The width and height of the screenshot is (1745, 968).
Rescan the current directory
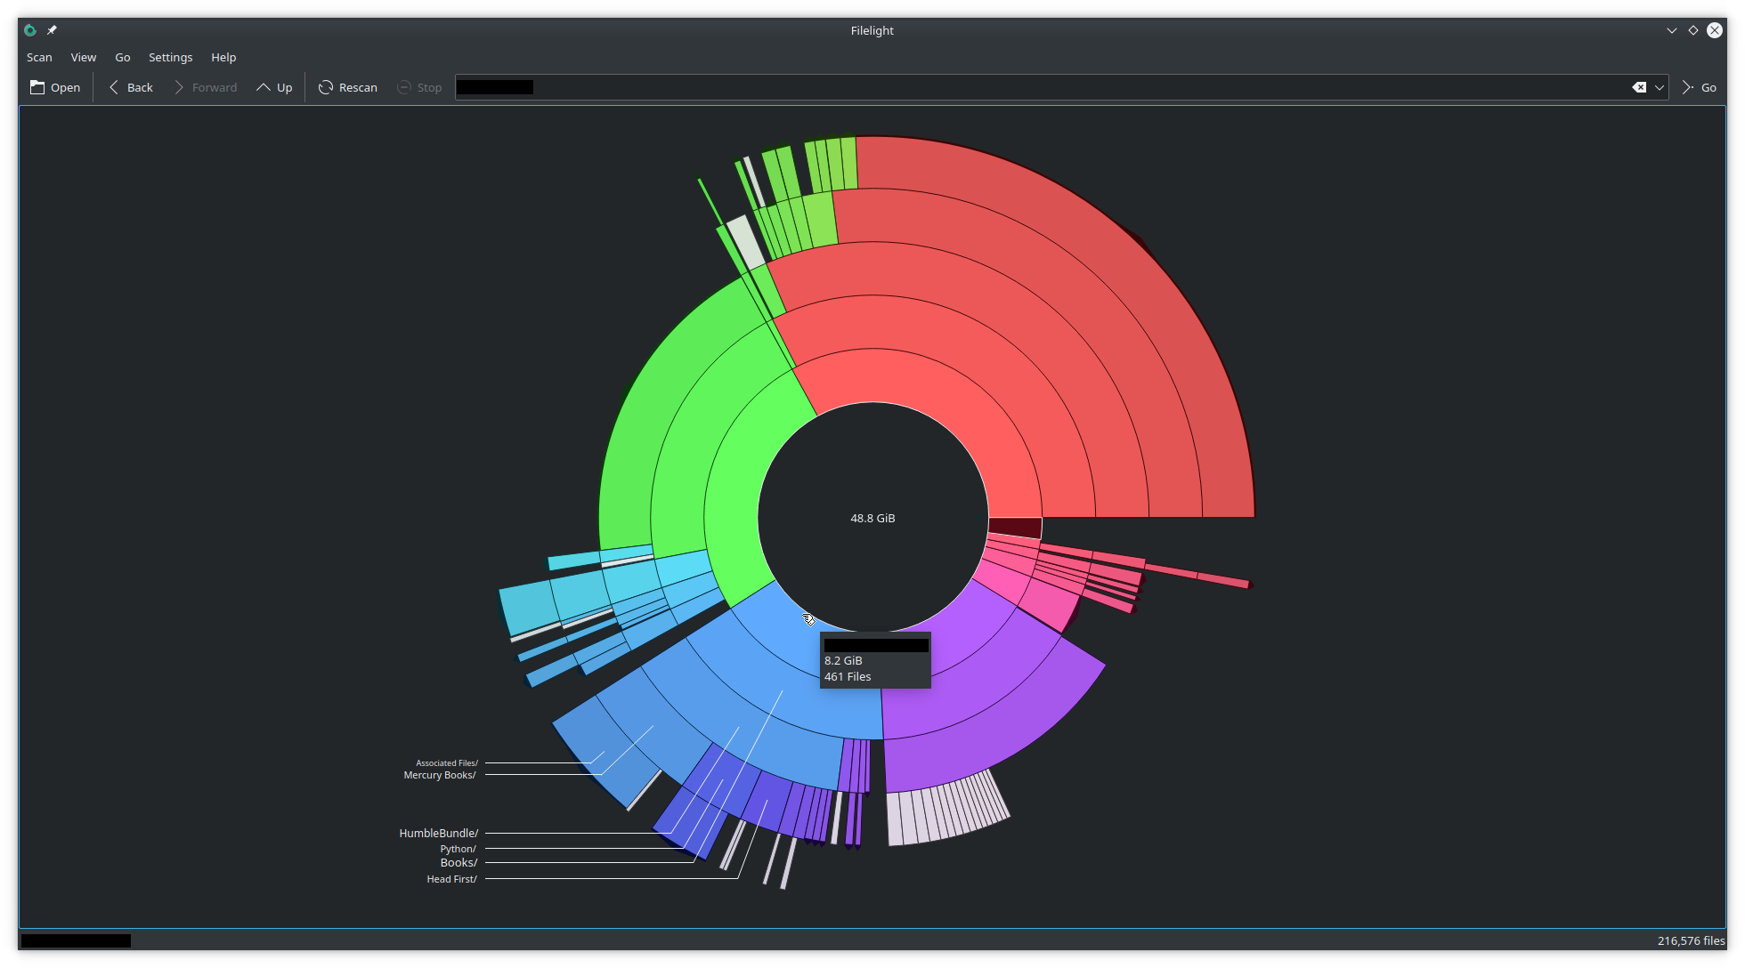tap(347, 87)
